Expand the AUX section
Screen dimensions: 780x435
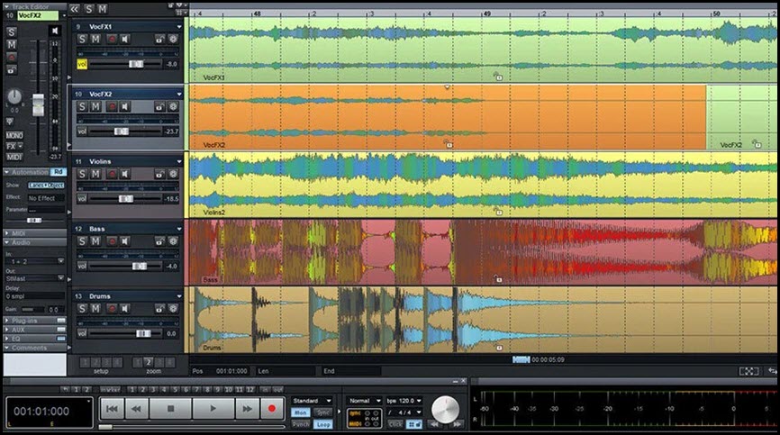pos(7,330)
